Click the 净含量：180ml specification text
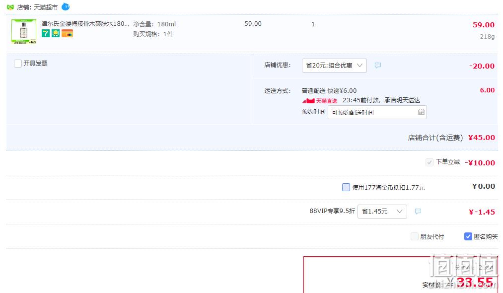Image resolution: width=503 pixels, height=293 pixels. coord(154,24)
